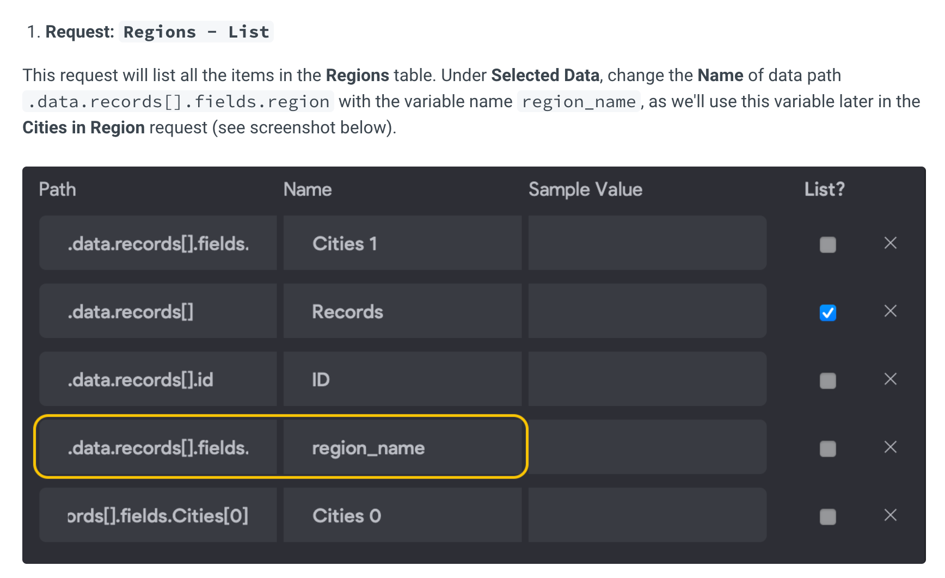
Task: Click the inline 'region_name' code text in paragraph
Action: [579, 102]
